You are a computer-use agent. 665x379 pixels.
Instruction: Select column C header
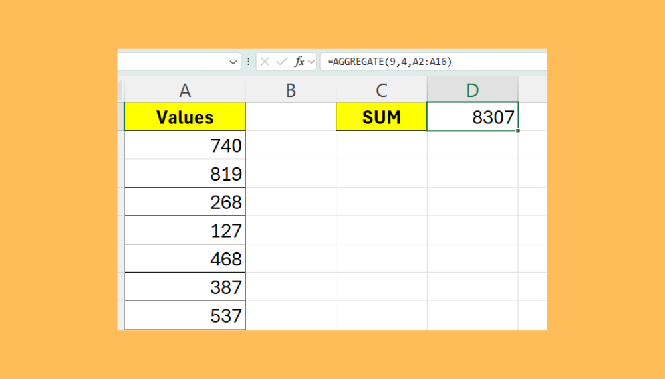(381, 90)
